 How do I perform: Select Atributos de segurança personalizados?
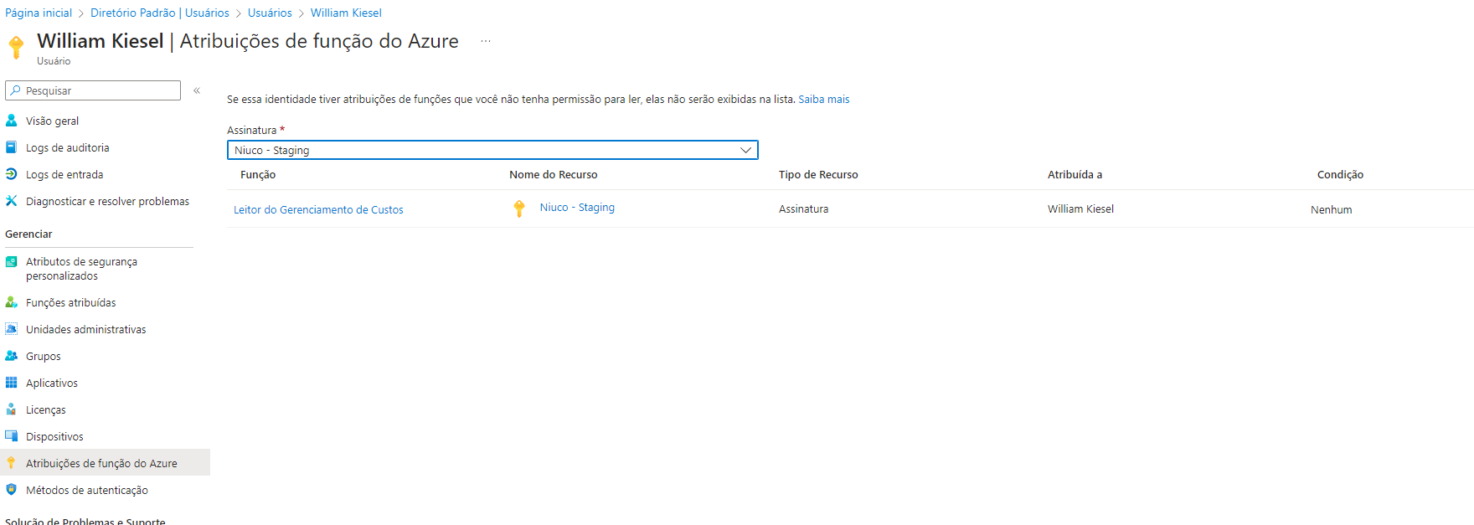pos(81,269)
